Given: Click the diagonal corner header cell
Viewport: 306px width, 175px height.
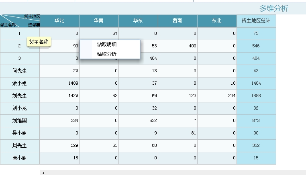Looking at the screenshot, I should pos(20,21).
